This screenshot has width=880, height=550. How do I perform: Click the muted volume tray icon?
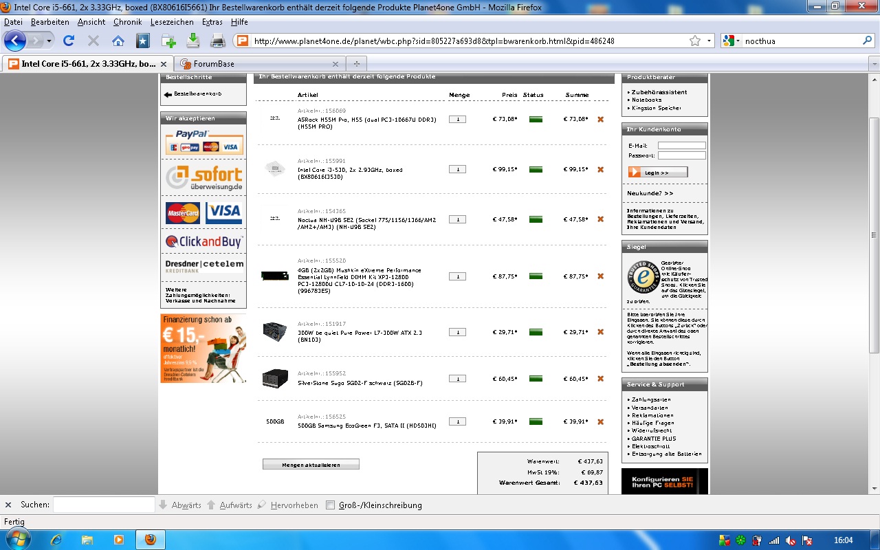click(x=791, y=540)
